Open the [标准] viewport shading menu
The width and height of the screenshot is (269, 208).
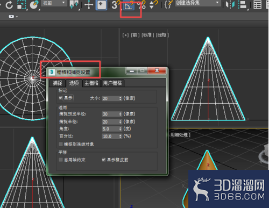tap(148, 35)
